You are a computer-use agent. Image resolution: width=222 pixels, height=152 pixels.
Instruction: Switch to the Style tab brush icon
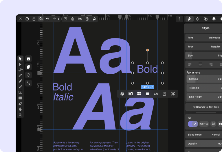[190, 19]
